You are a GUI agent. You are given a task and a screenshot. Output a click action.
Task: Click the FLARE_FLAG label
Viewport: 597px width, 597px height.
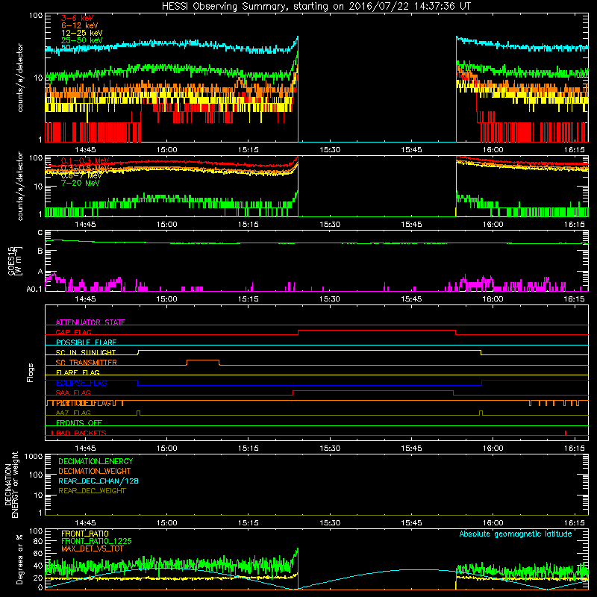78,372
